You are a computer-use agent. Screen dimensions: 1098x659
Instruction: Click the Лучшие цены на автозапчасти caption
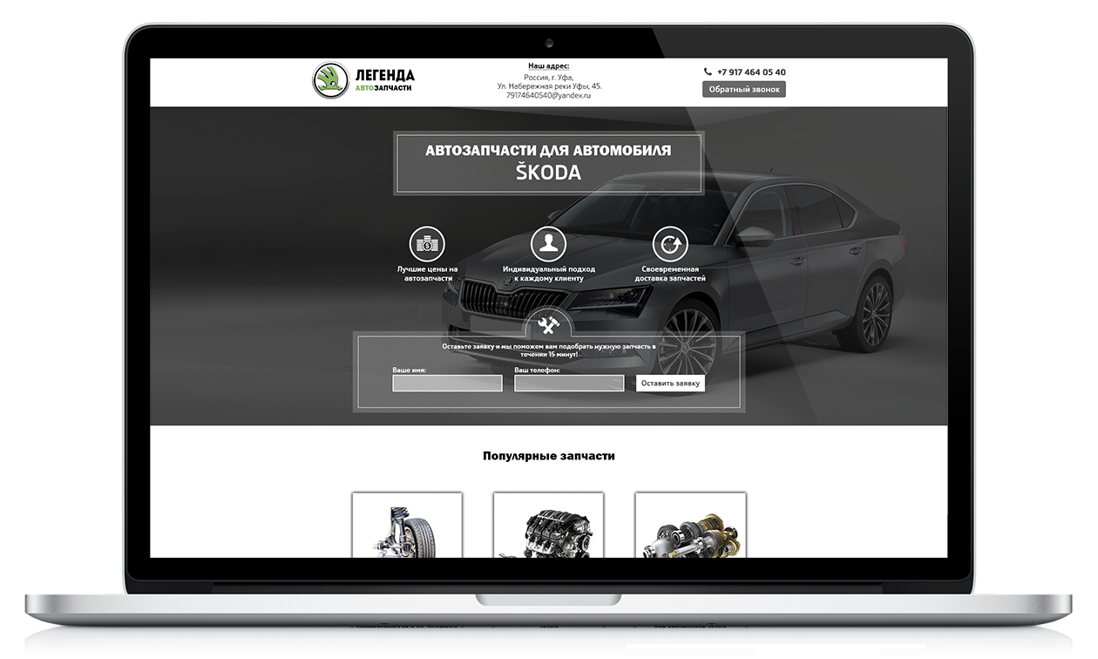[x=427, y=273]
